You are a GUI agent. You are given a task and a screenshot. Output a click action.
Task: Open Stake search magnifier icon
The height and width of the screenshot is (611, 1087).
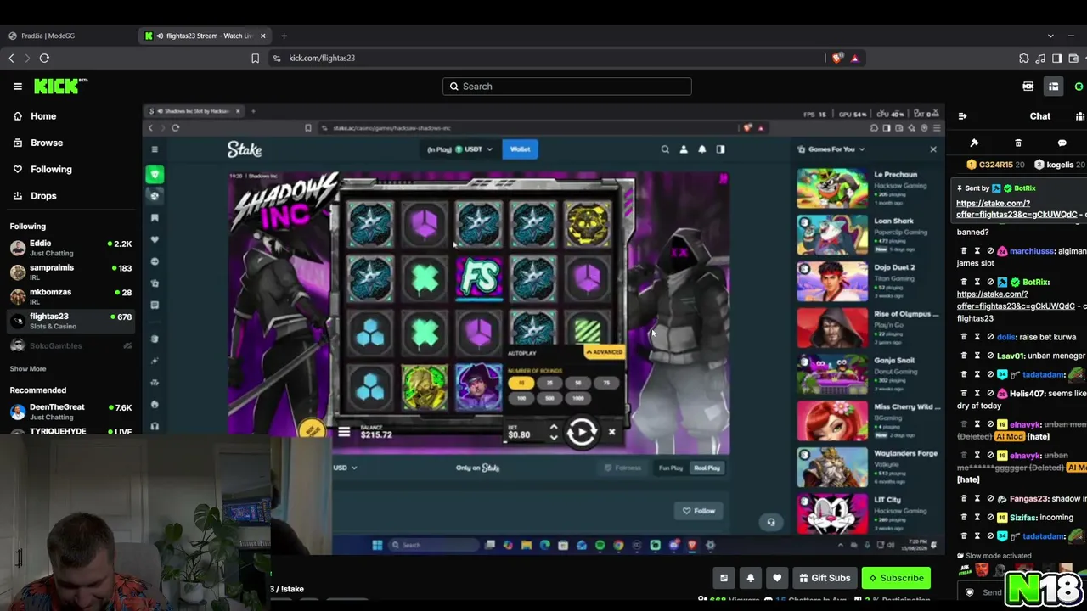point(665,149)
